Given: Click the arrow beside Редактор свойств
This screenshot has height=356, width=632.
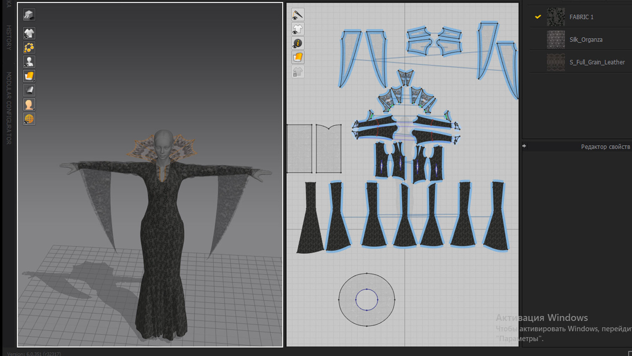Looking at the screenshot, I should [x=524, y=146].
